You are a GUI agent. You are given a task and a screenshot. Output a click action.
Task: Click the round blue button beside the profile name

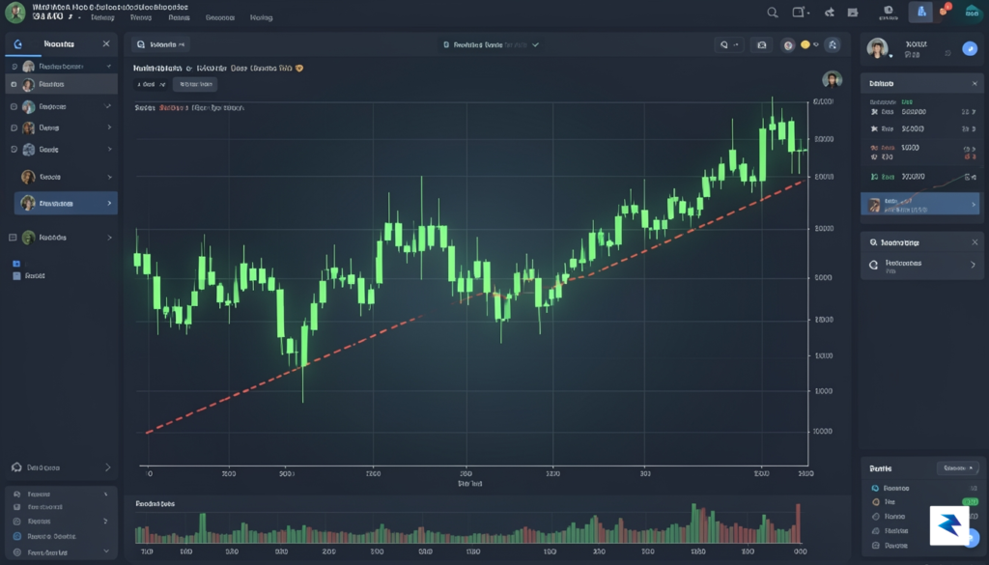[970, 48]
